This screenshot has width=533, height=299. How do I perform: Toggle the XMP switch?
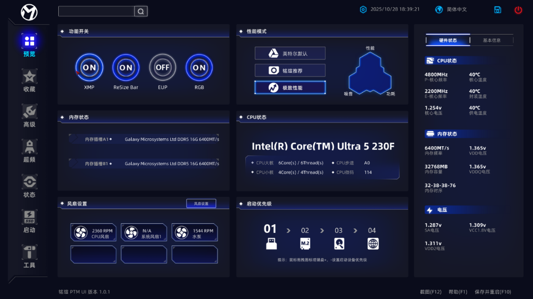pyautogui.click(x=90, y=68)
